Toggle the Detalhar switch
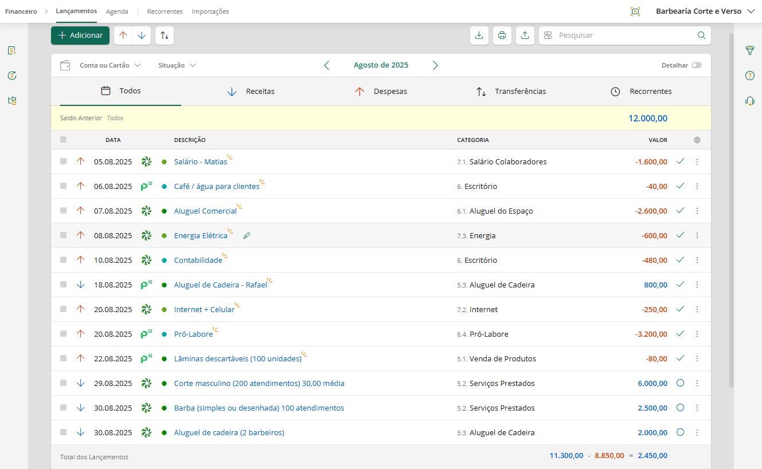The width and height of the screenshot is (762, 469). [x=696, y=65]
